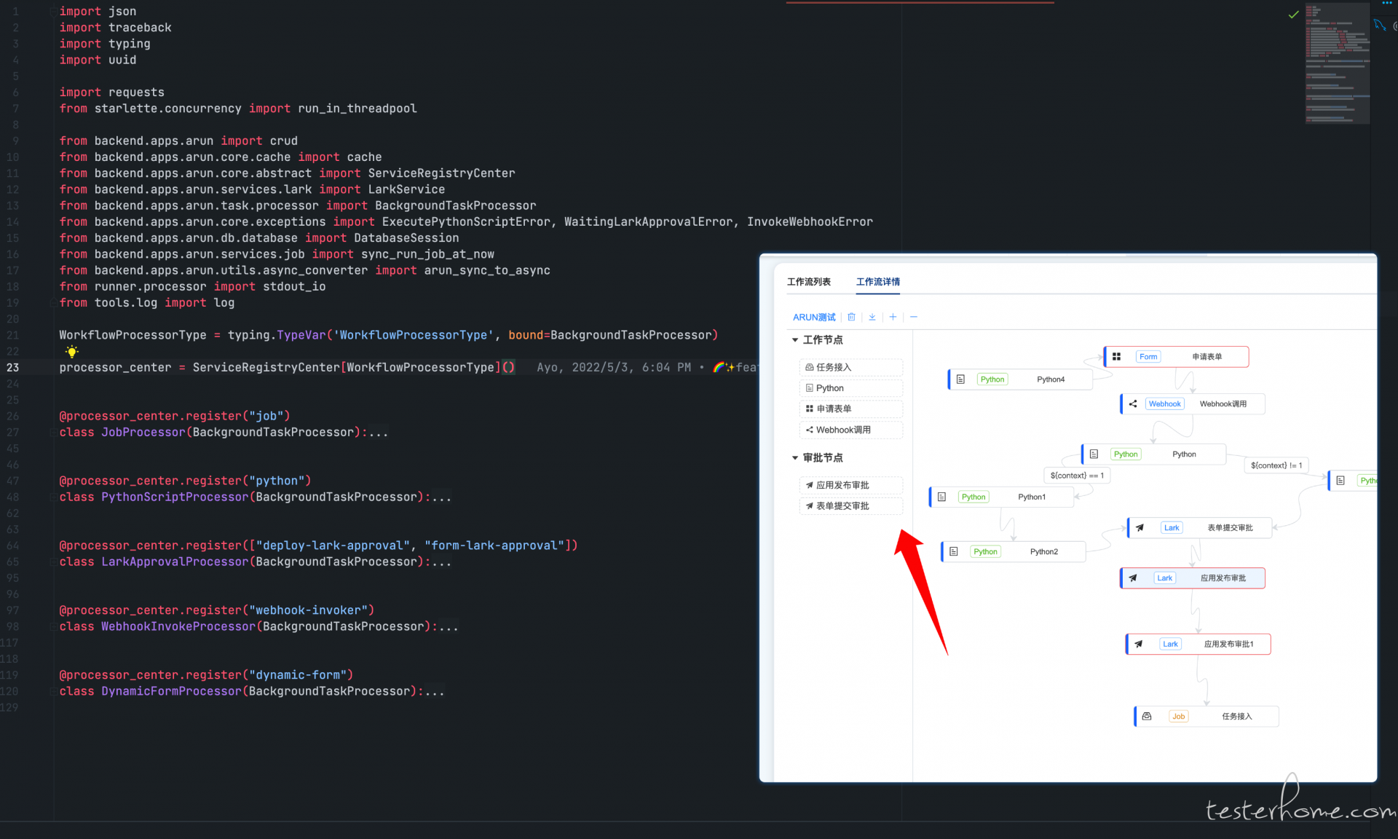Click the yellow lightbulb quick-fix icon
Image resolution: width=1398 pixels, height=839 pixels.
[x=71, y=352]
